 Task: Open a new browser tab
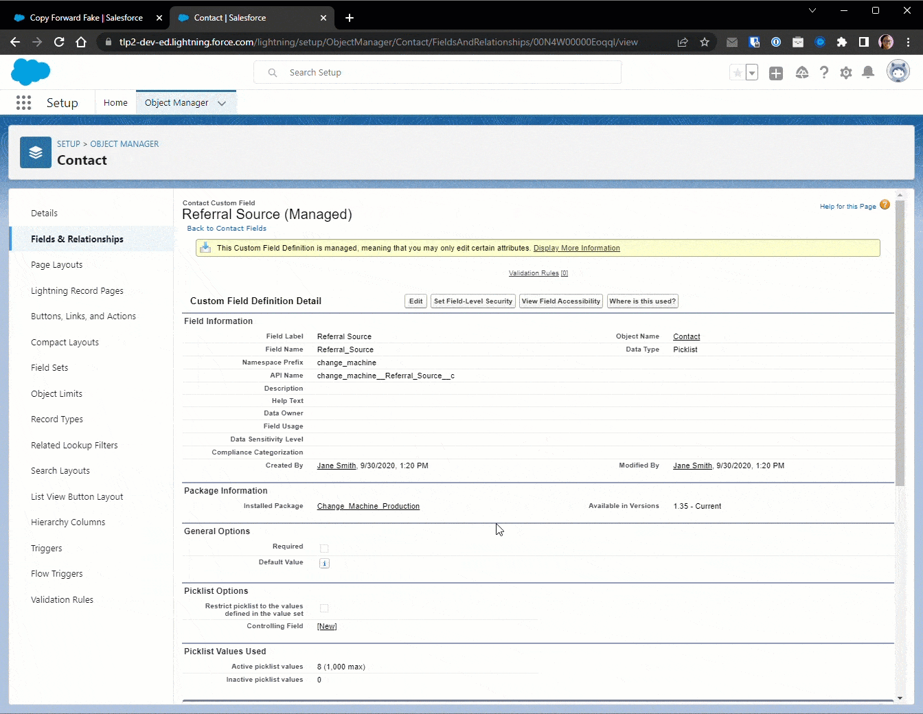pyautogui.click(x=350, y=18)
